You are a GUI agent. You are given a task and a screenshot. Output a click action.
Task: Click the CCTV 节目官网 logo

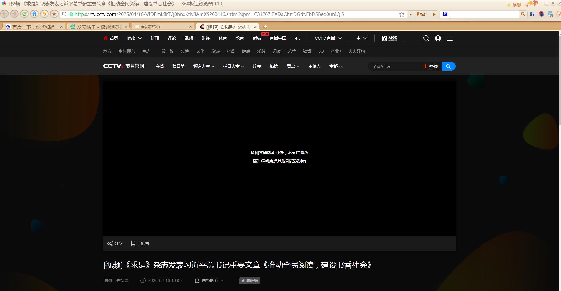pos(124,66)
